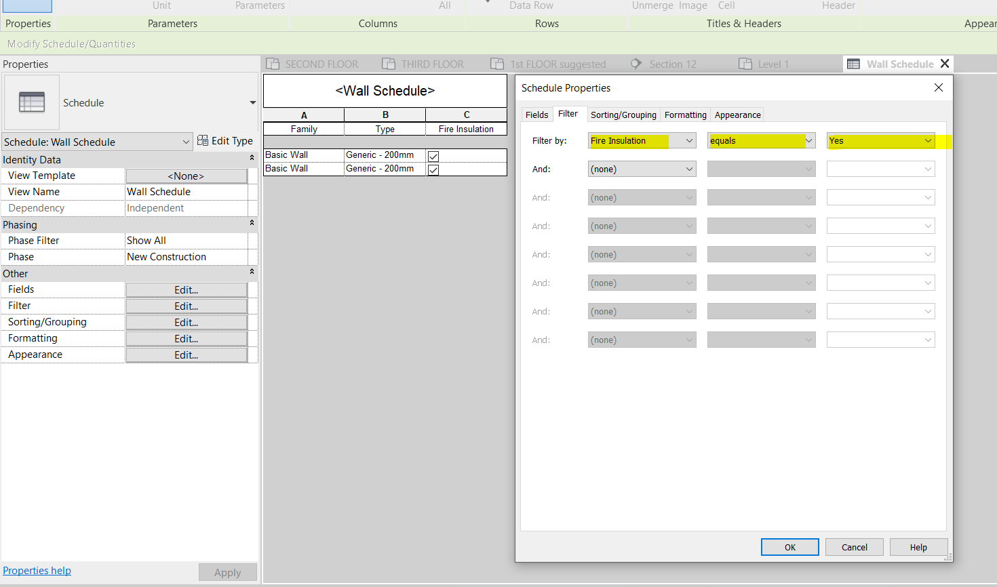Click the schedule thumbnail icon in Properties palette
997x587 pixels.
31,102
